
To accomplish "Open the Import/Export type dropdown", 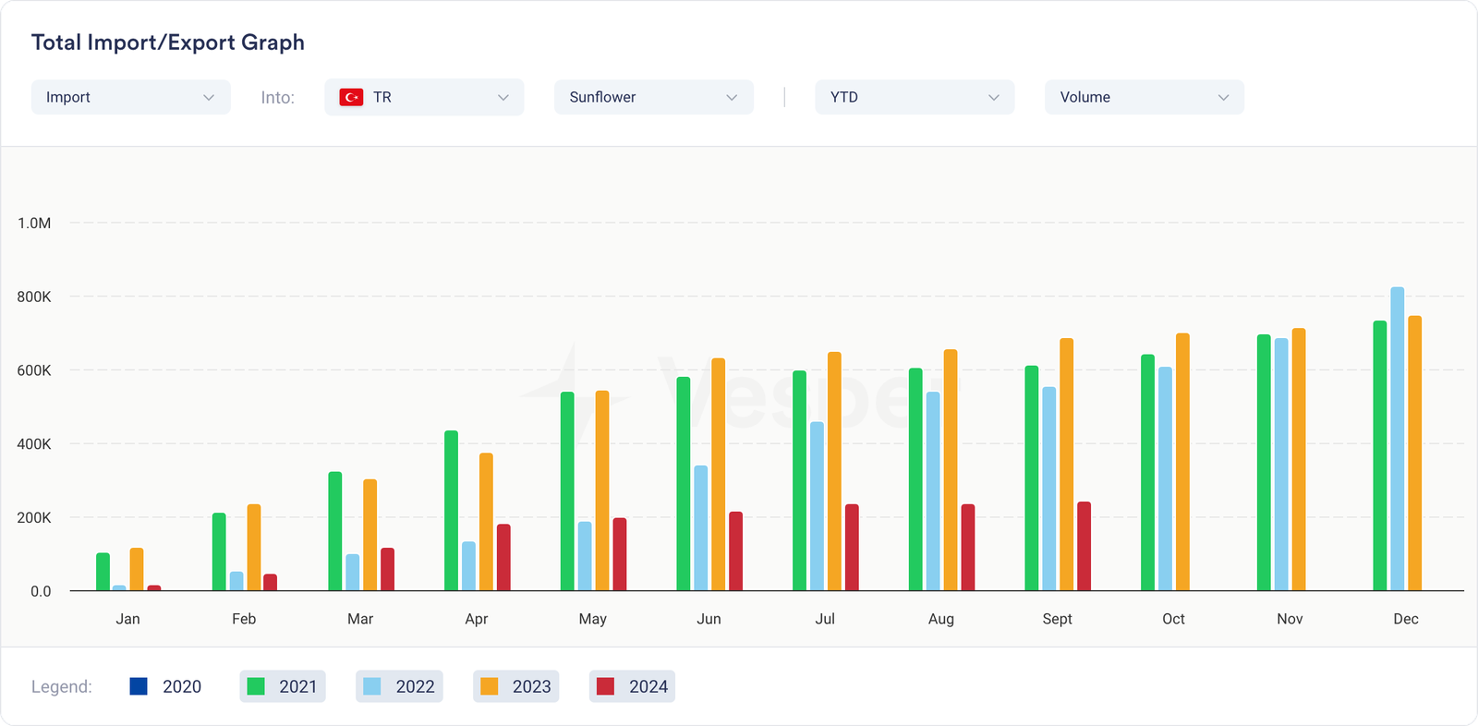I will pos(130,97).
